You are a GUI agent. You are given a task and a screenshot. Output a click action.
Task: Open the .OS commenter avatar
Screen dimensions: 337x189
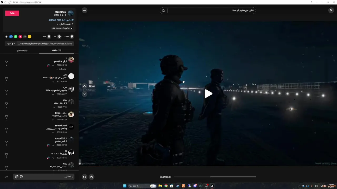point(71,76)
